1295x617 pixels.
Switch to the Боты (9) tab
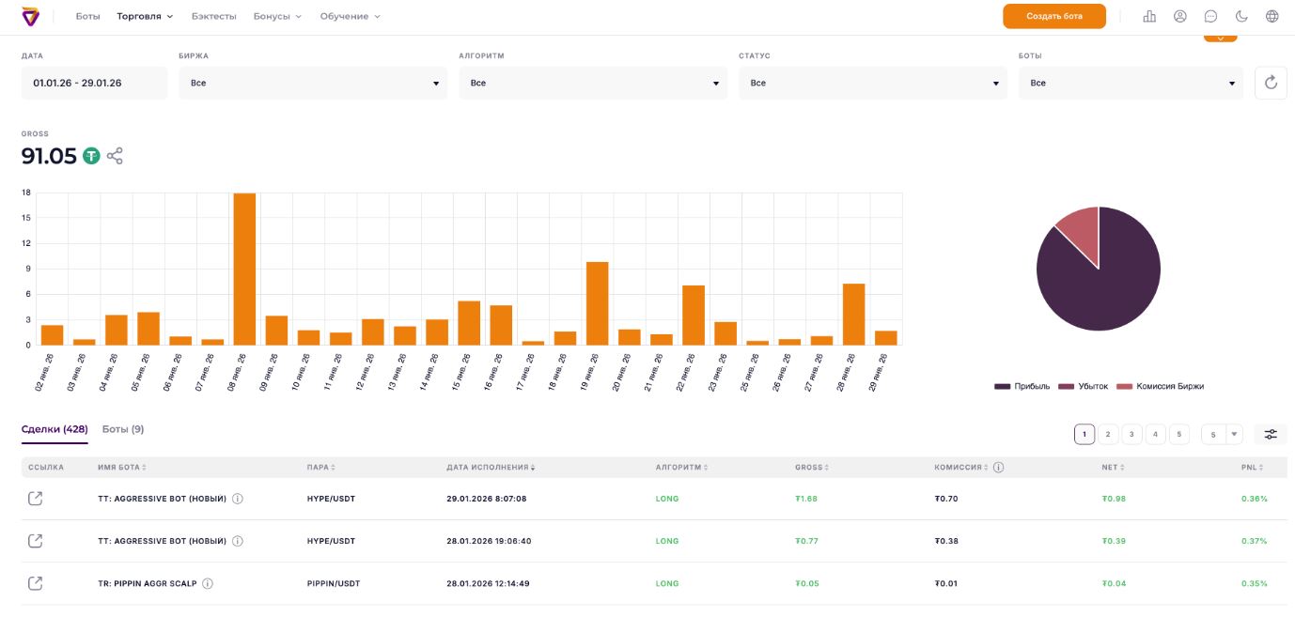(x=123, y=429)
